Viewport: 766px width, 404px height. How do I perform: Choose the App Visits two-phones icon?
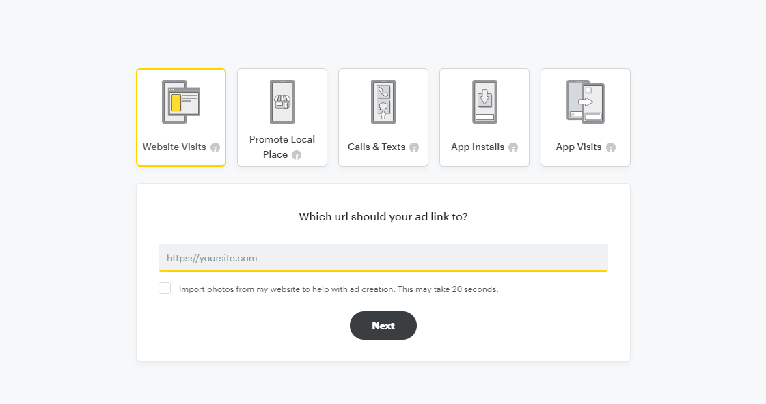(x=586, y=102)
